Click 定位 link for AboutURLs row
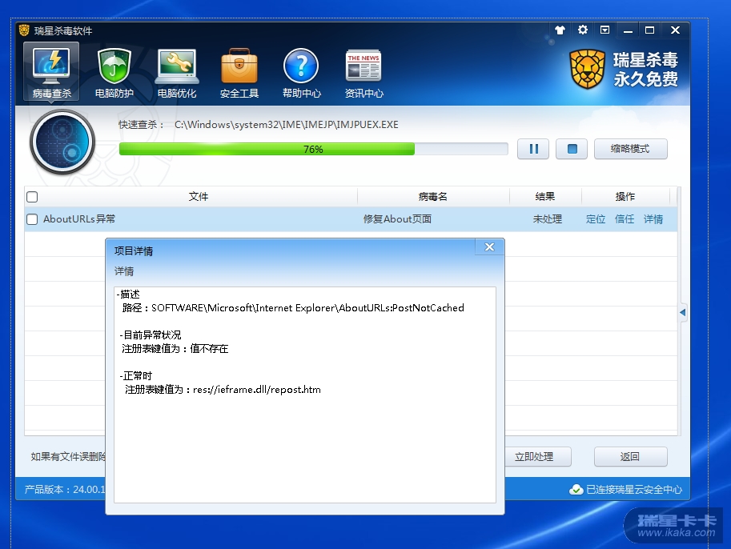 [596, 219]
